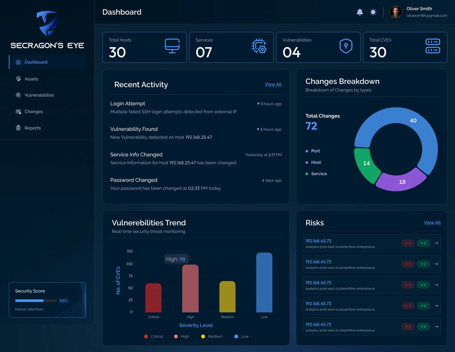Click the Services chip-gear icon

click(259, 46)
